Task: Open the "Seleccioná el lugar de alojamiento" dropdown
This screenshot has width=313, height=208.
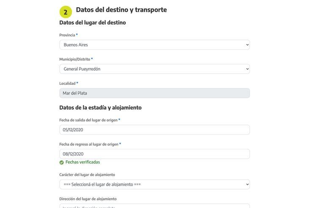Action: [x=154, y=184]
